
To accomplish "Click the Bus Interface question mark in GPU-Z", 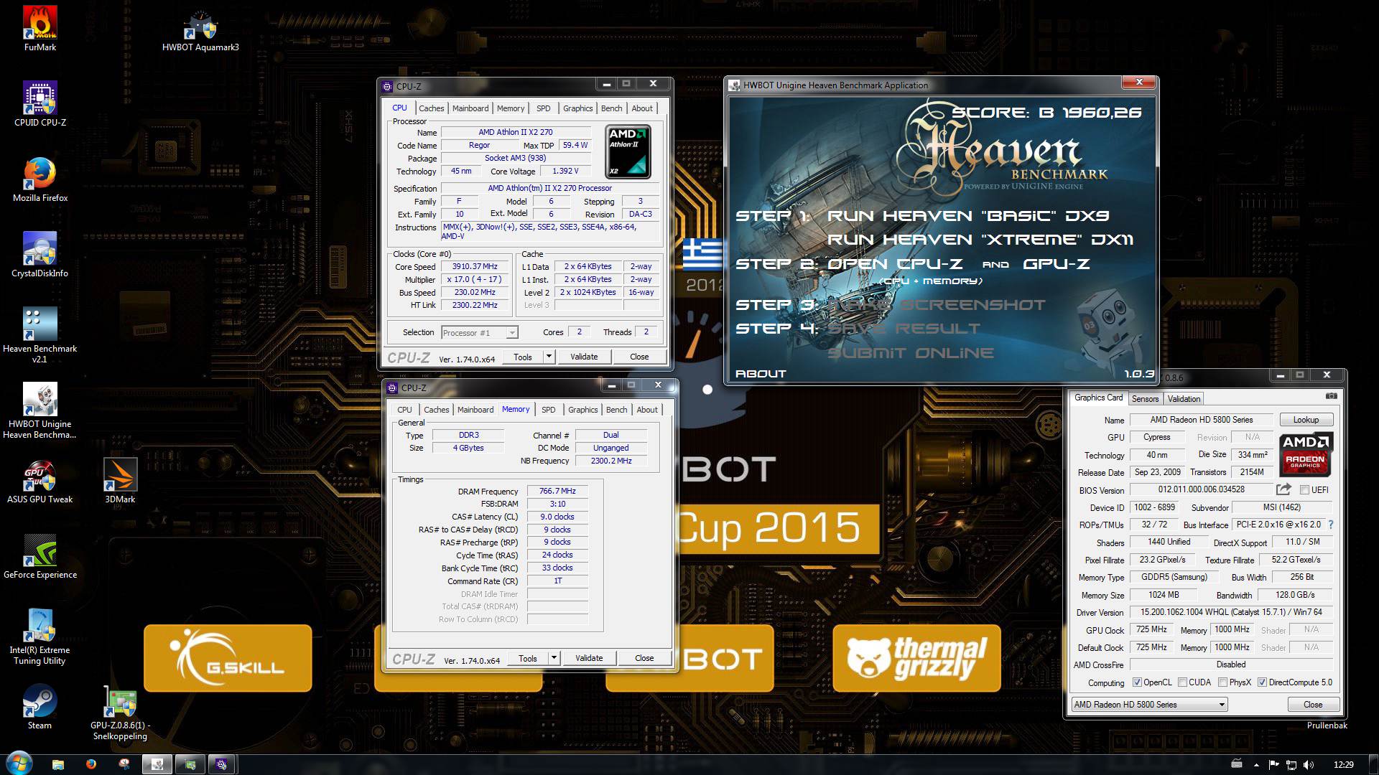I will pyautogui.click(x=1331, y=525).
